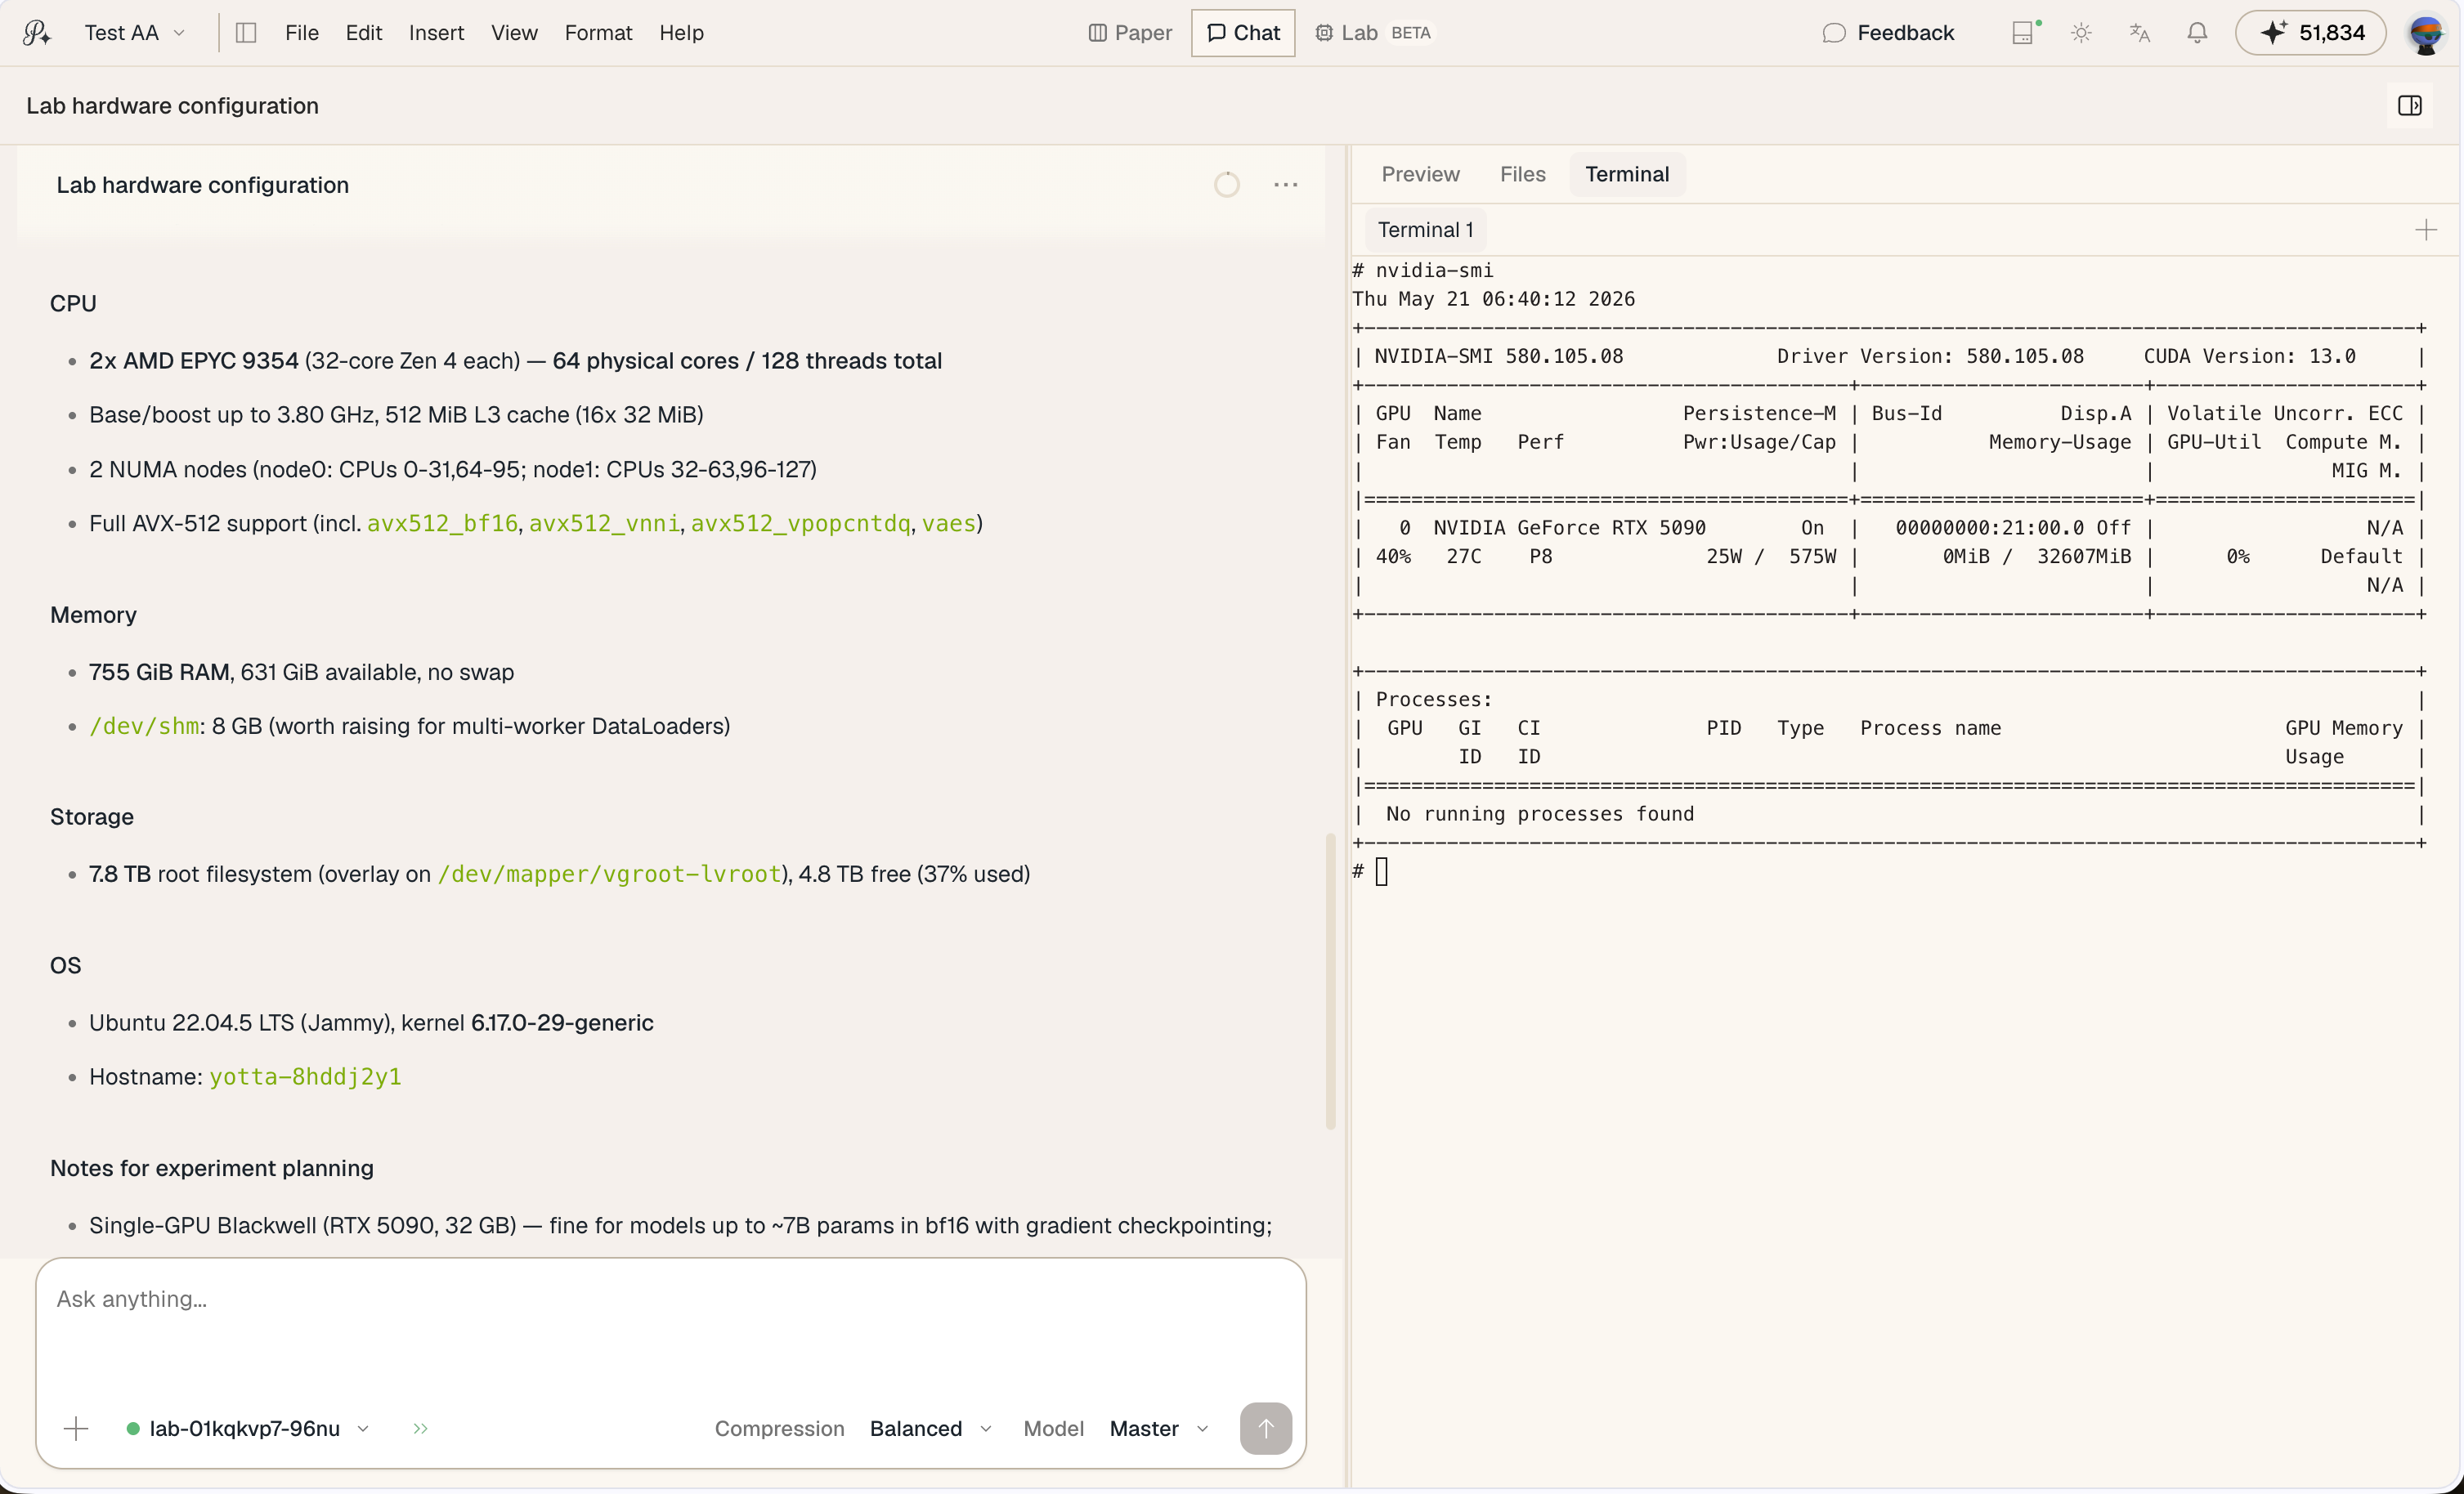Switch to the Files tab

1522,174
